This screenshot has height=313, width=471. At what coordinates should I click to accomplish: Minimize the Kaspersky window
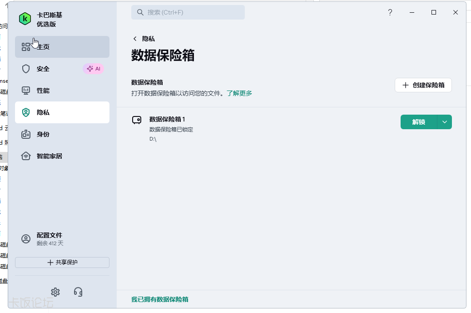(x=412, y=12)
